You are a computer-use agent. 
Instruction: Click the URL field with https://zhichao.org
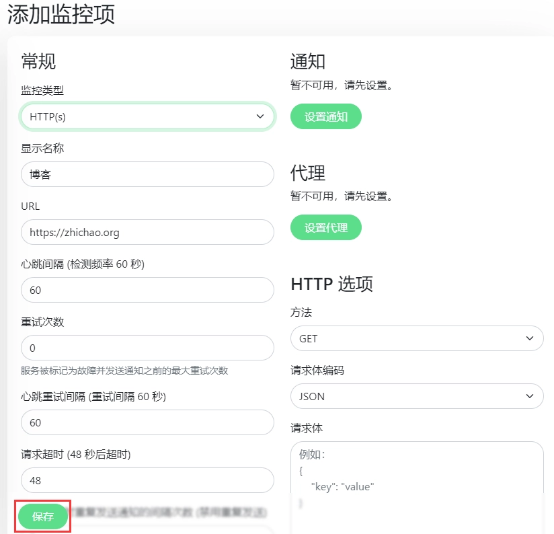pos(147,232)
